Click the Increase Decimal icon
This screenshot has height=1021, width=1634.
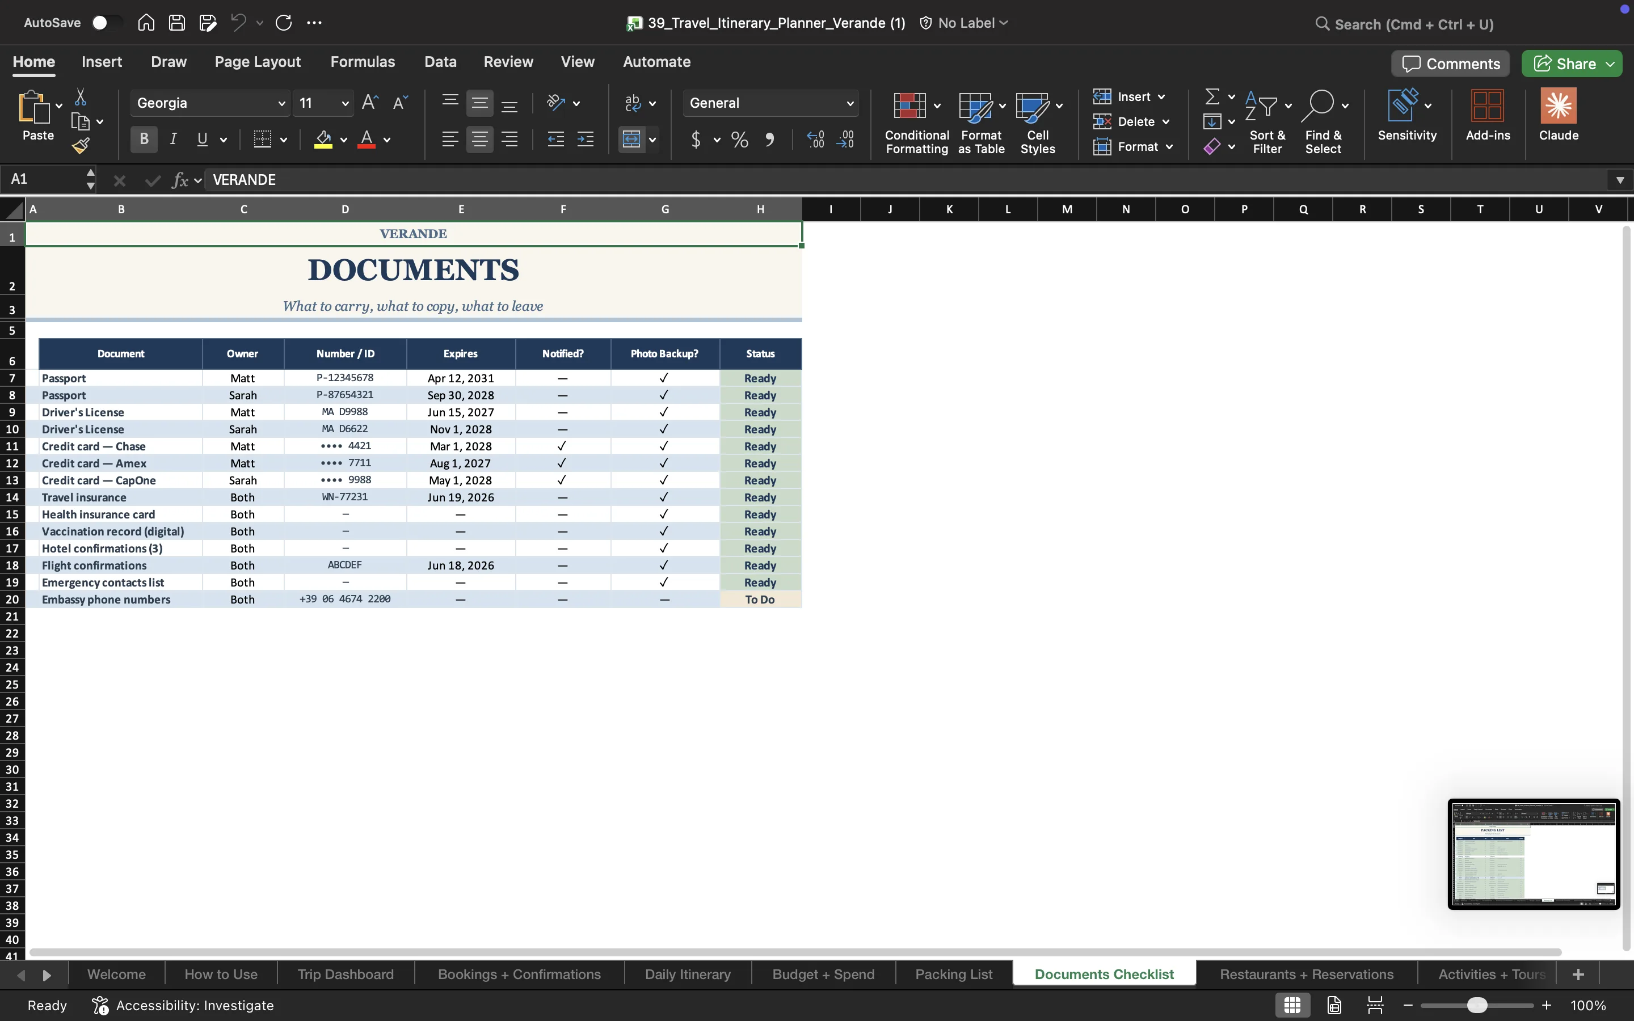coord(815,140)
